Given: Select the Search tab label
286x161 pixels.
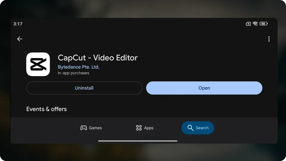Looking at the screenshot, I should point(202,128).
